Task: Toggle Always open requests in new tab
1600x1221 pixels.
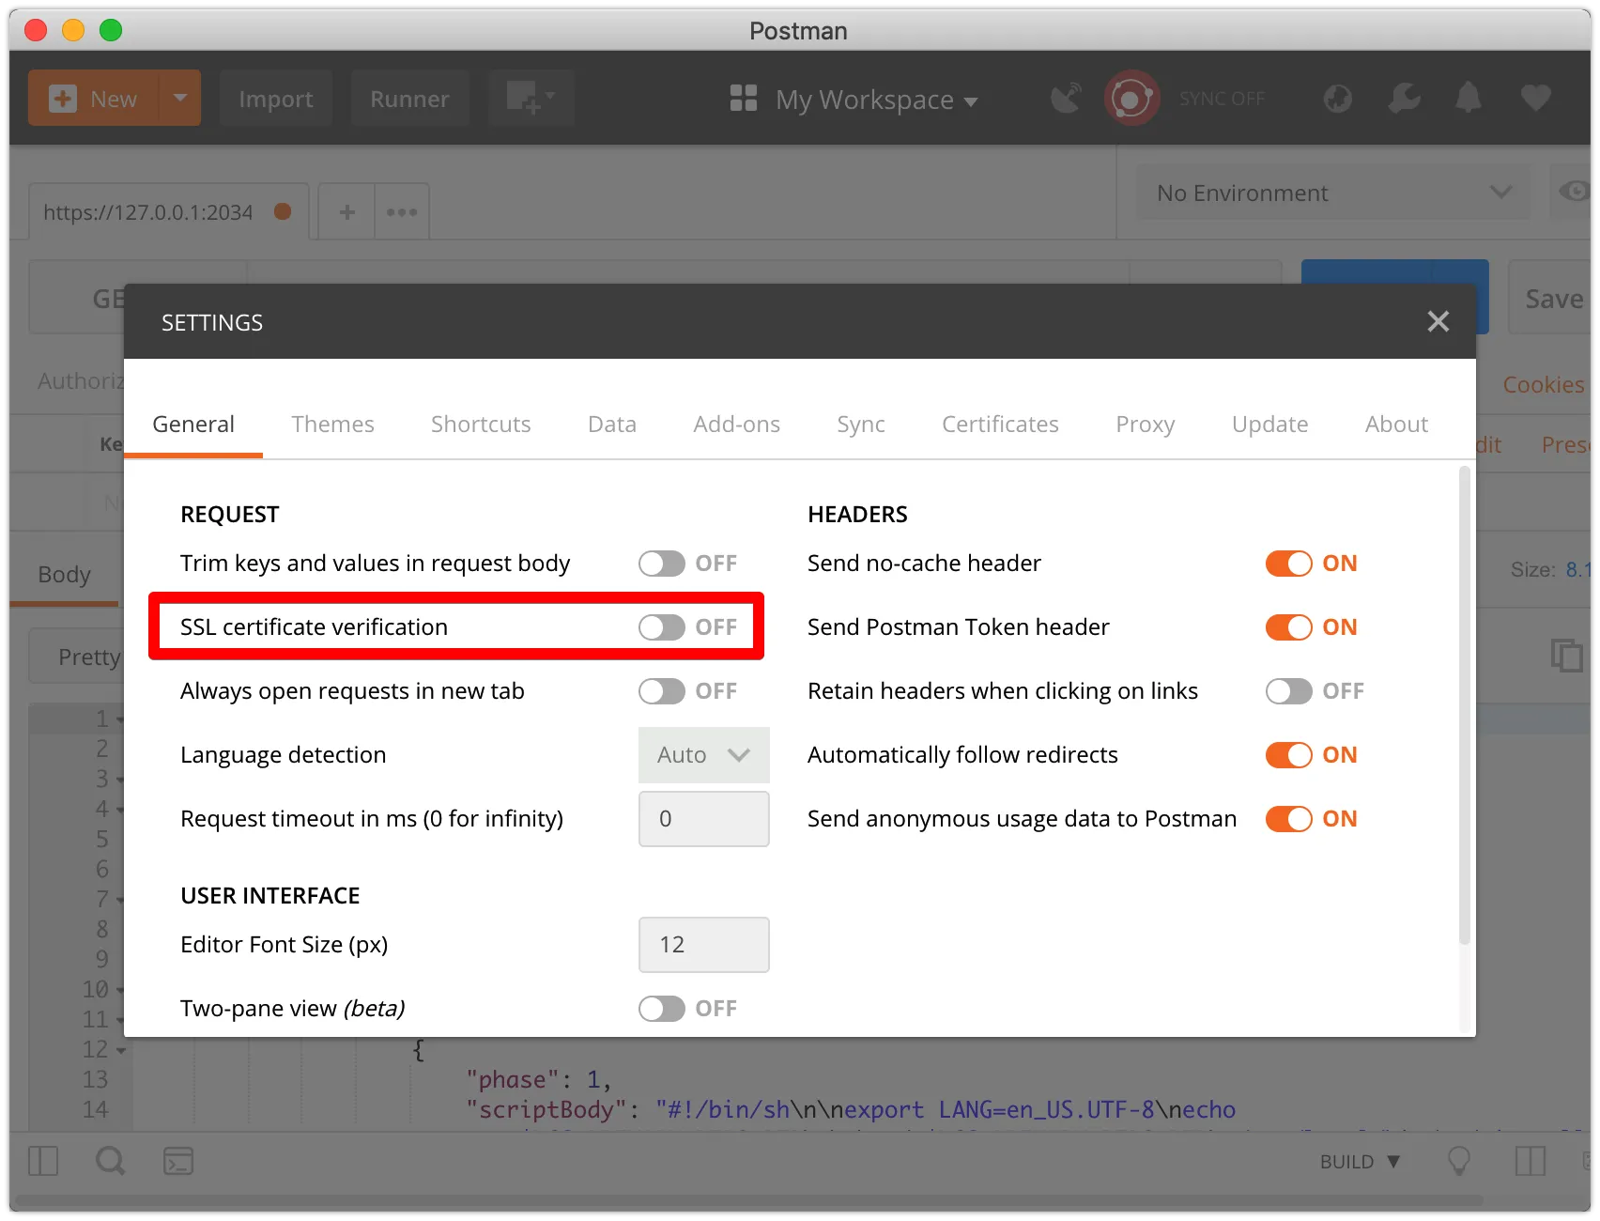Action: coord(662,691)
